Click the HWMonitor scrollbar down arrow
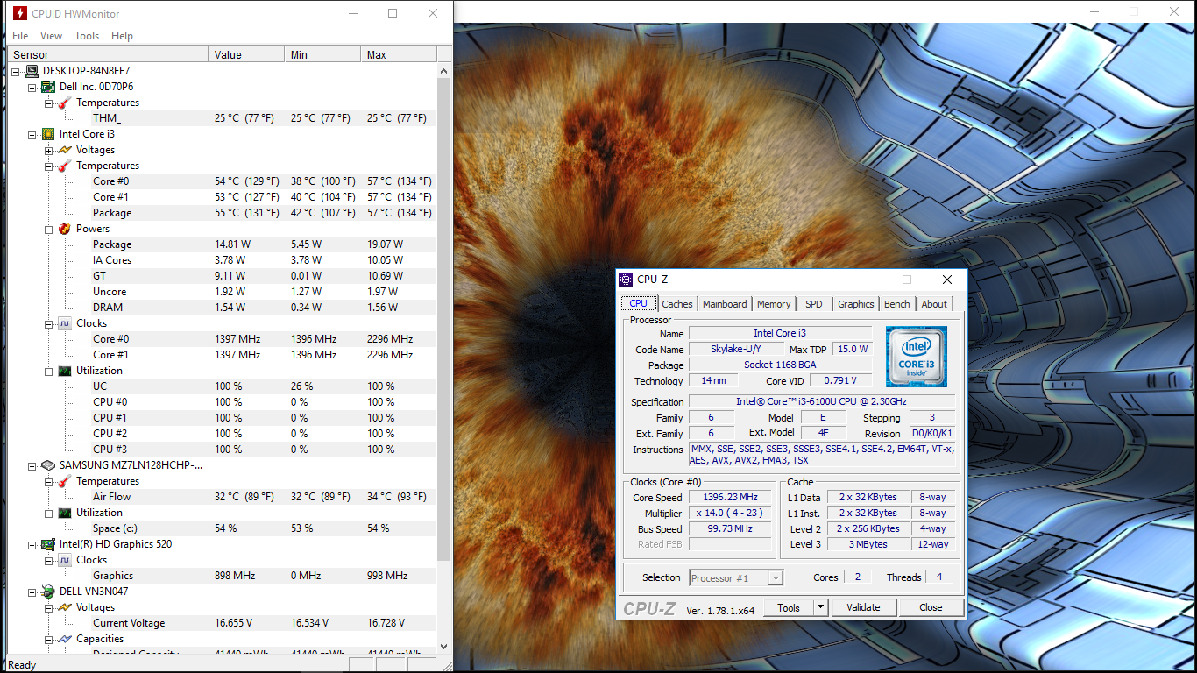The width and height of the screenshot is (1197, 673). 444,646
